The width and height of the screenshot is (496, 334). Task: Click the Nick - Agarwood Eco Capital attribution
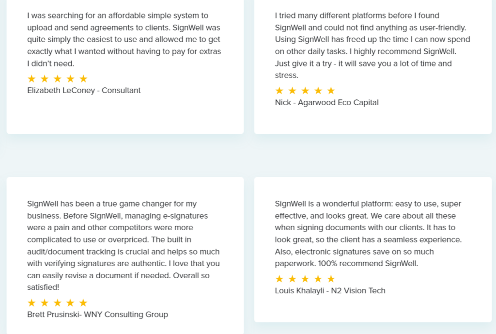[326, 102]
